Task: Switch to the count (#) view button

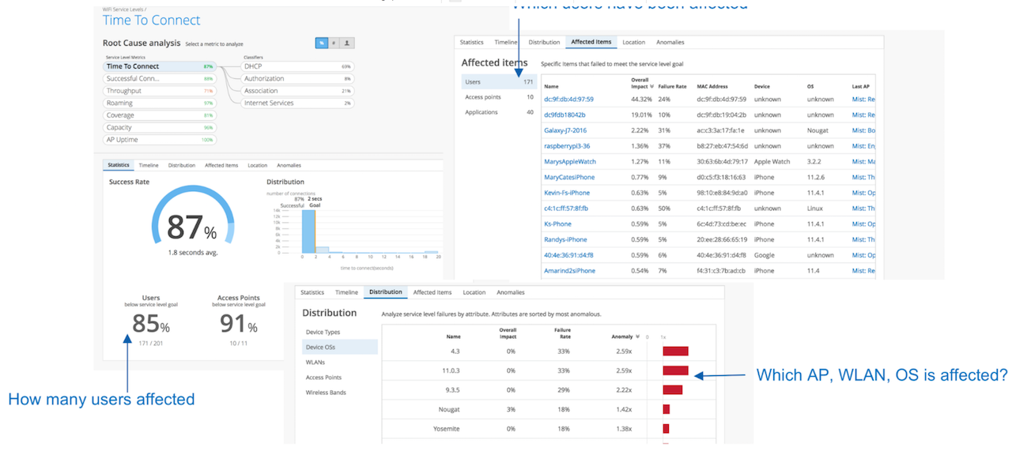Action: (x=334, y=43)
